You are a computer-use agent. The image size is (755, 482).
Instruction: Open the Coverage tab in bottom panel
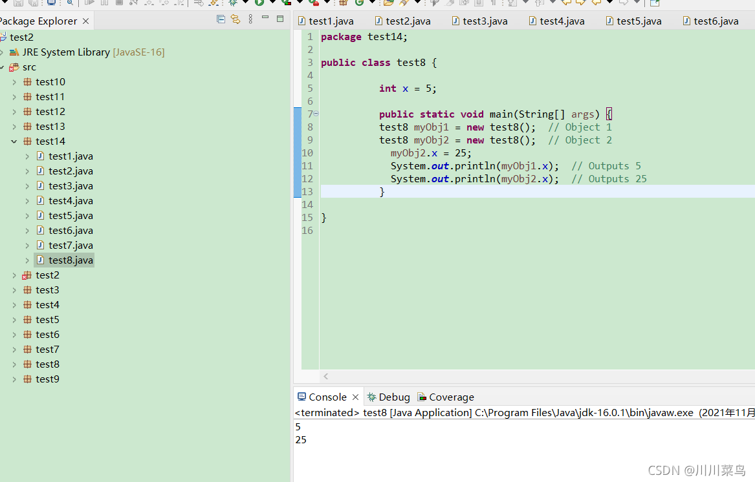[x=446, y=397]
